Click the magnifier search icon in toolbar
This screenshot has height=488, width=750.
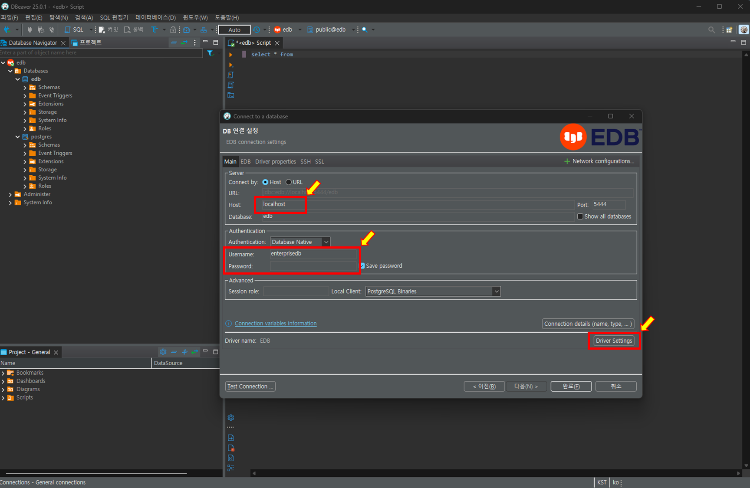coord(365,29)
